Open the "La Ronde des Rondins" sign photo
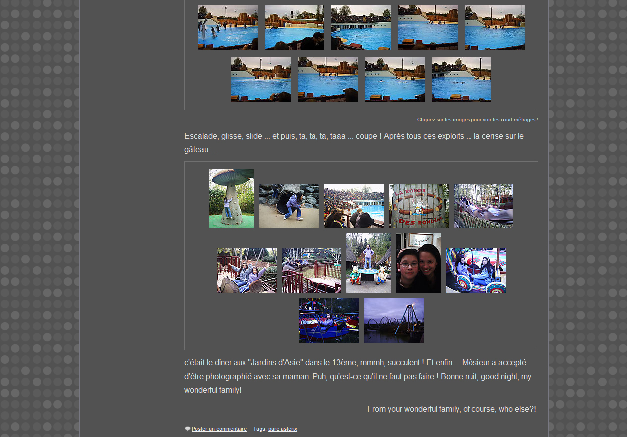The image size is (627, 437). 418,206
